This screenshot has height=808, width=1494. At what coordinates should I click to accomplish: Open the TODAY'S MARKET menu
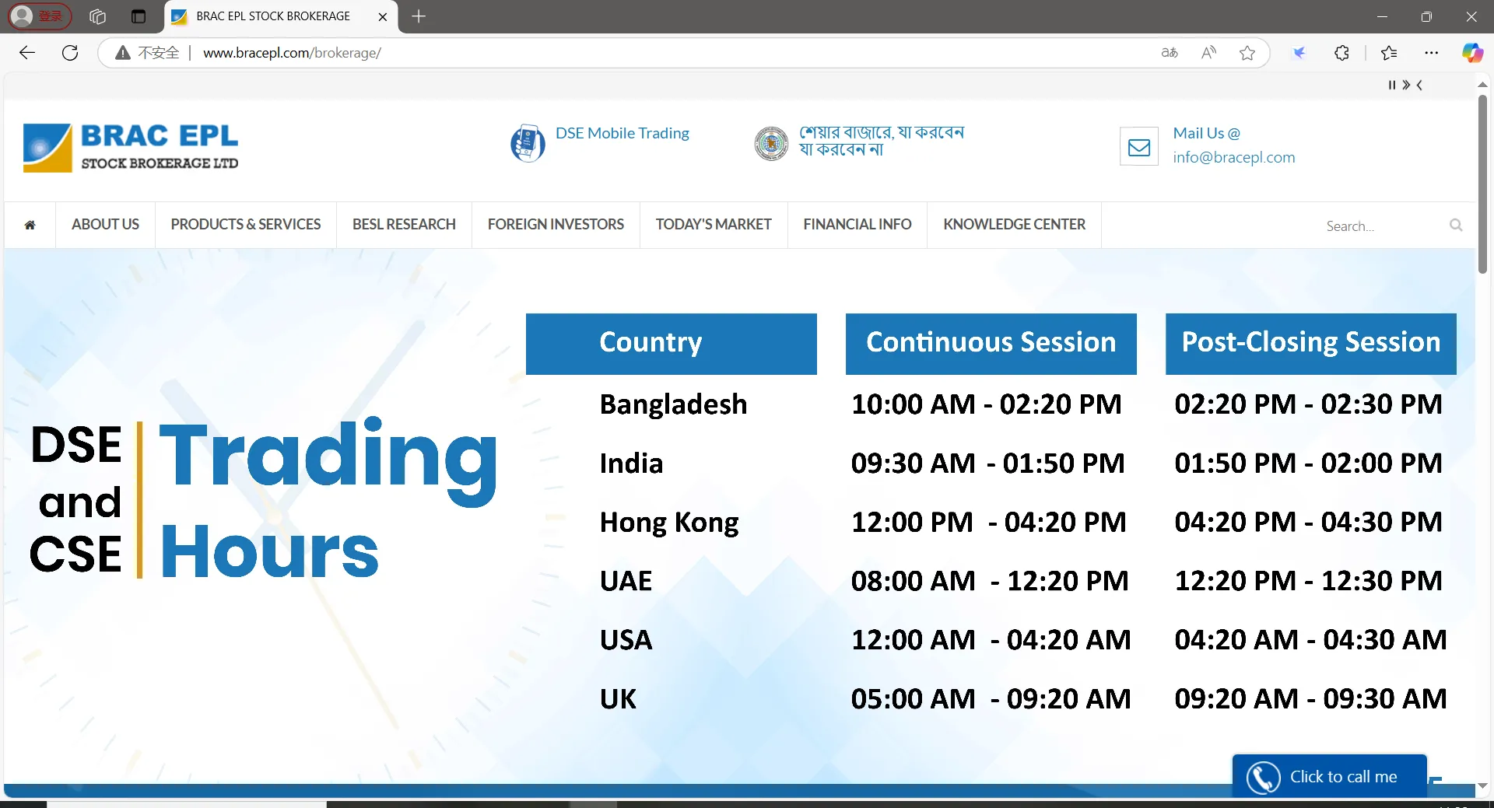[x=714, y=225]
